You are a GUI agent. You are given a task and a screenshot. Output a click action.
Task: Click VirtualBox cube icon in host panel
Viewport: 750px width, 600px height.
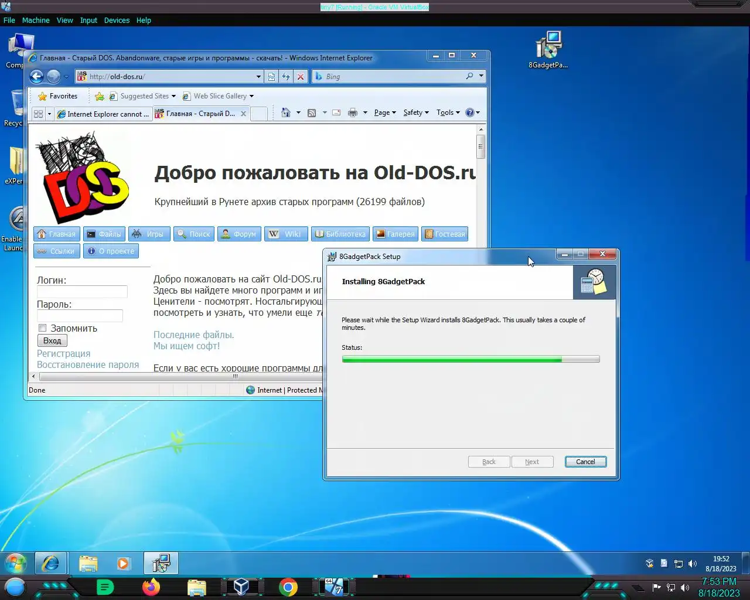pyautogui.click(x=241, y=587)
